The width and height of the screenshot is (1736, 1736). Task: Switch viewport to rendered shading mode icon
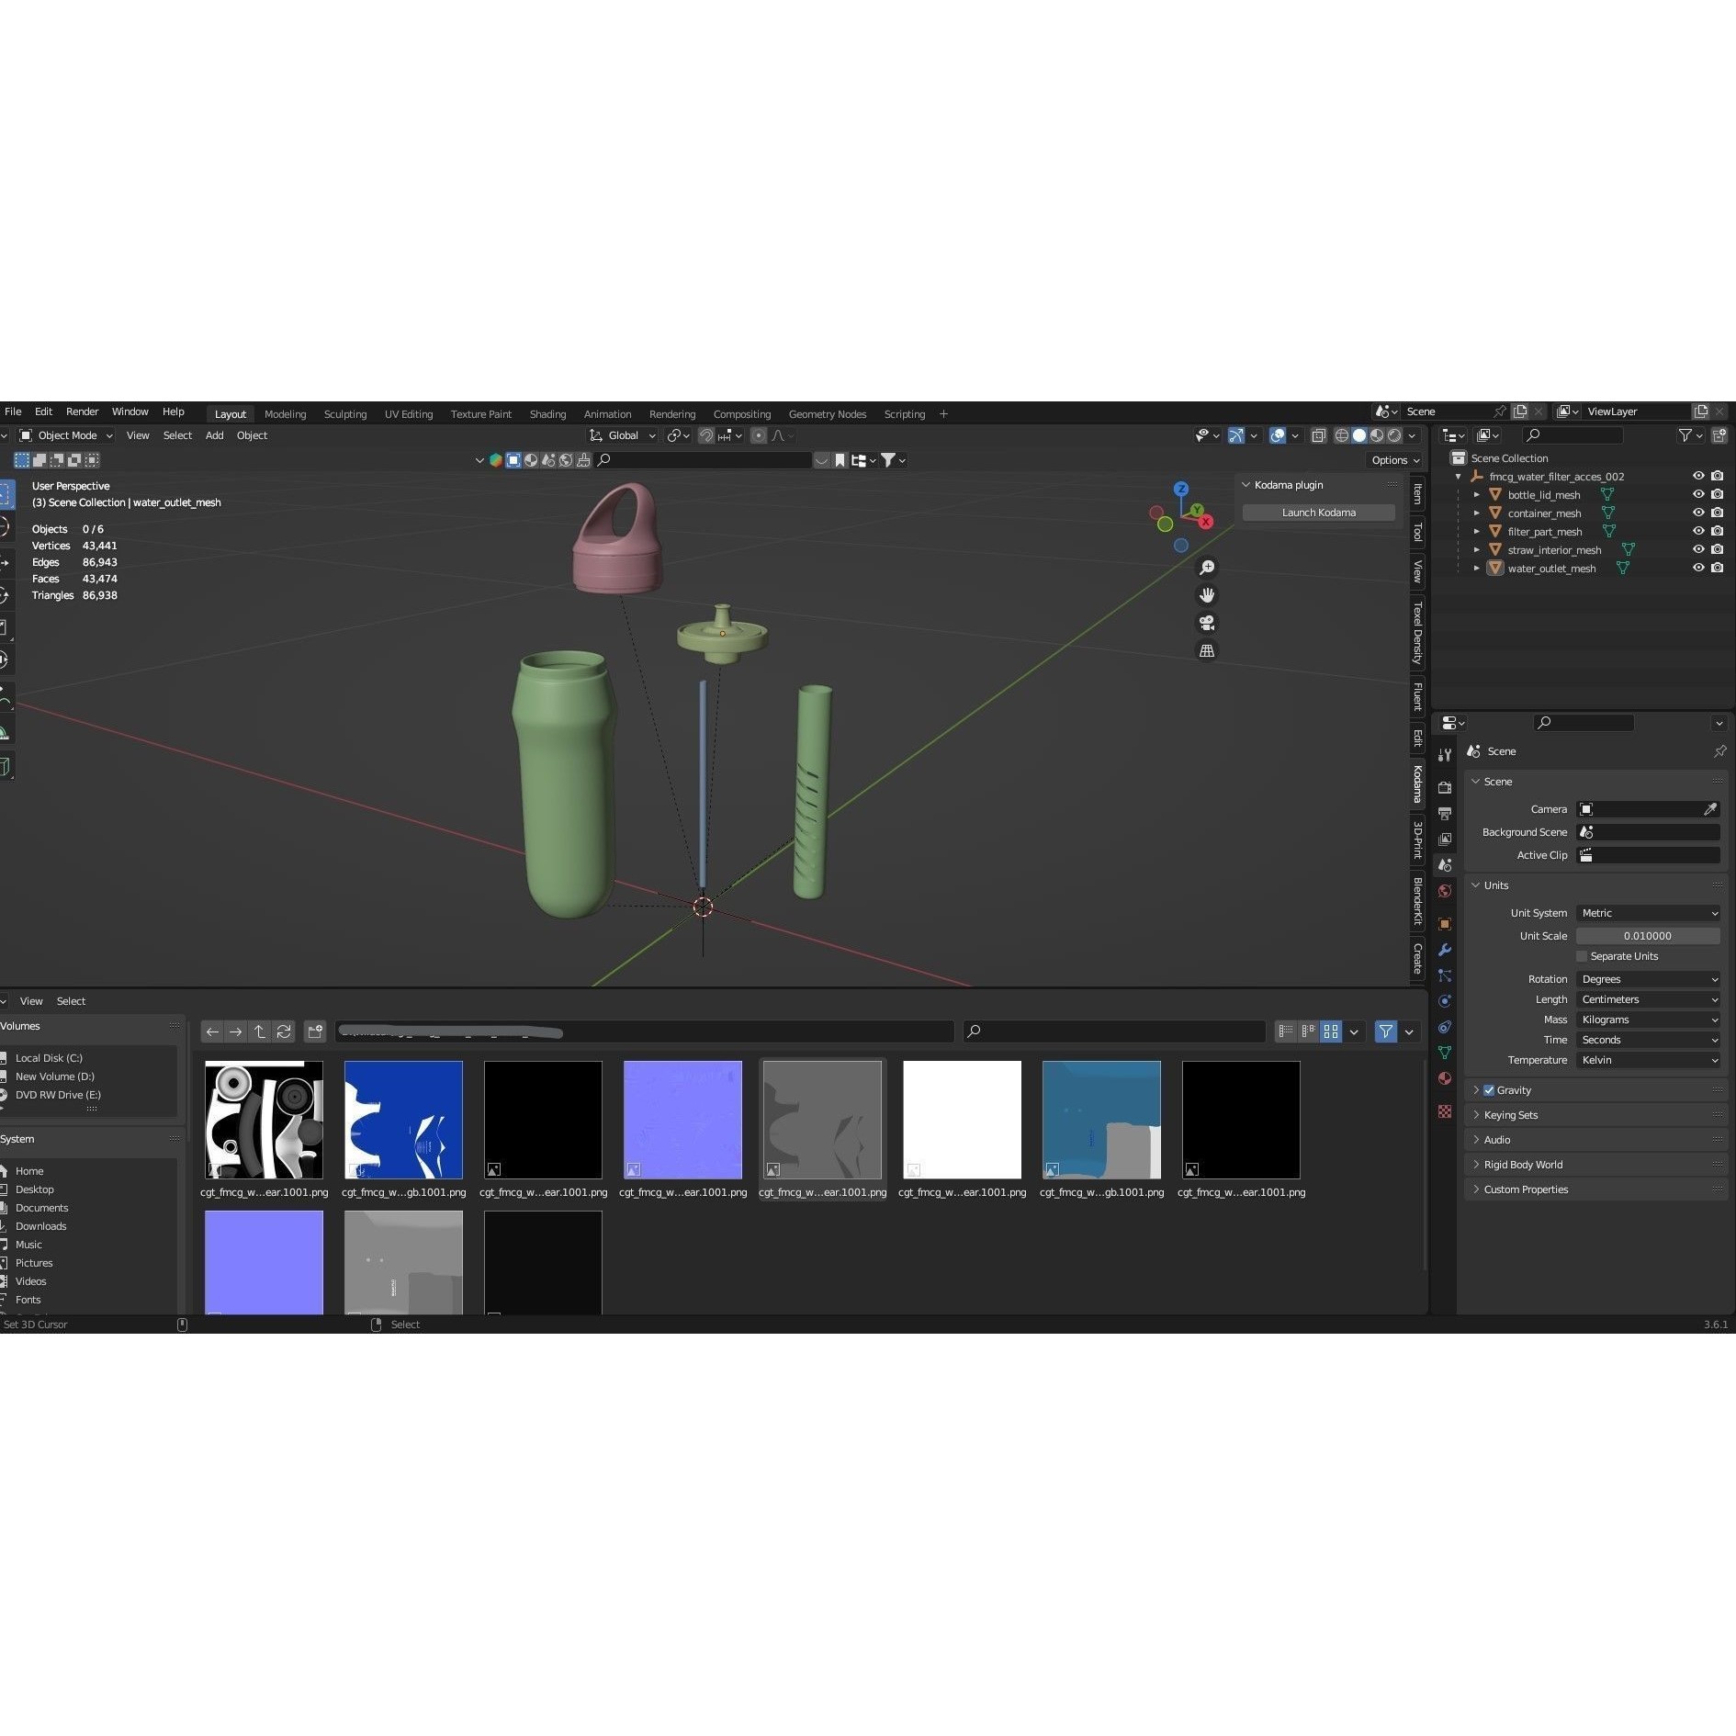pos(1394,435)
